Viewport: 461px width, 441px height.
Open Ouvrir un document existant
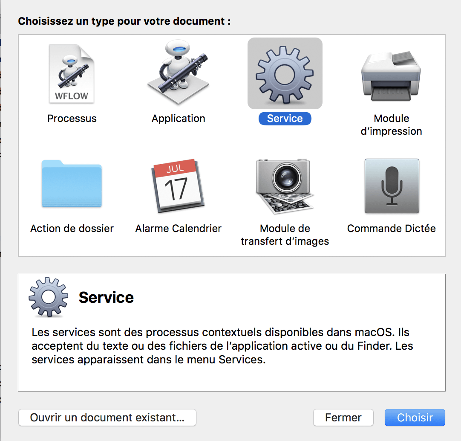pyautogui.click(x=107, y=418)
